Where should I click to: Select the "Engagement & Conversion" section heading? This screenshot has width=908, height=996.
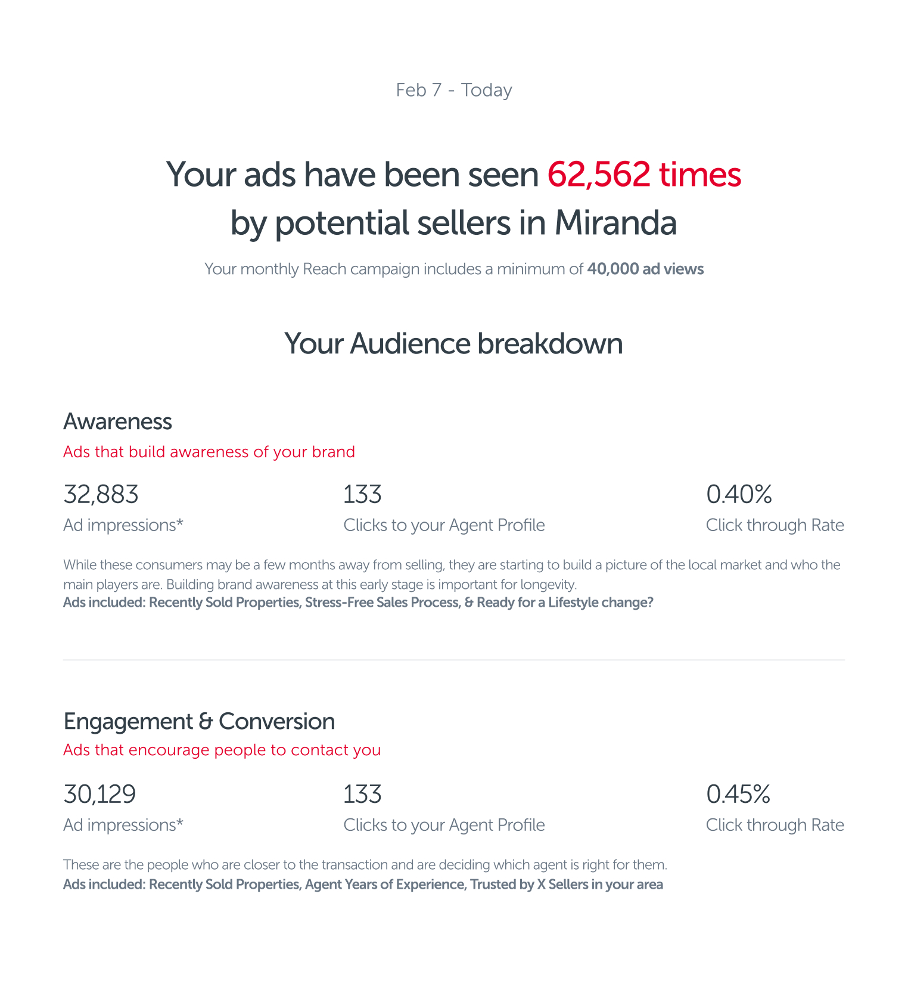(199, 721)
